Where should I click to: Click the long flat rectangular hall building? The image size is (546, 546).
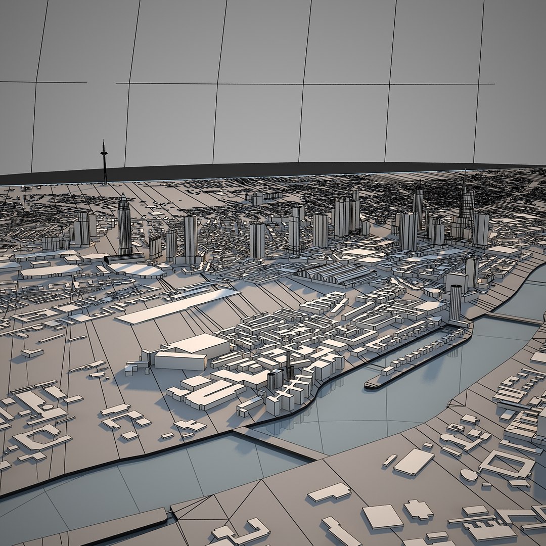[x=177, y=306]
